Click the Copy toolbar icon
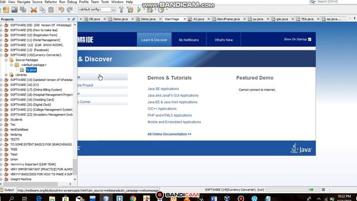This screenshot has height=201, width=357. [42, 10]
